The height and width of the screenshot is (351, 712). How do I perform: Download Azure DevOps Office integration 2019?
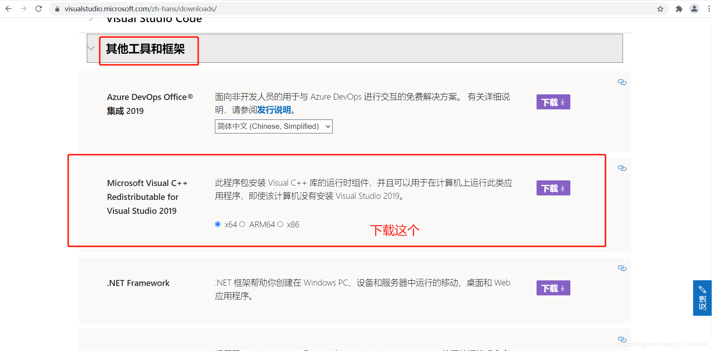point(553,102)
